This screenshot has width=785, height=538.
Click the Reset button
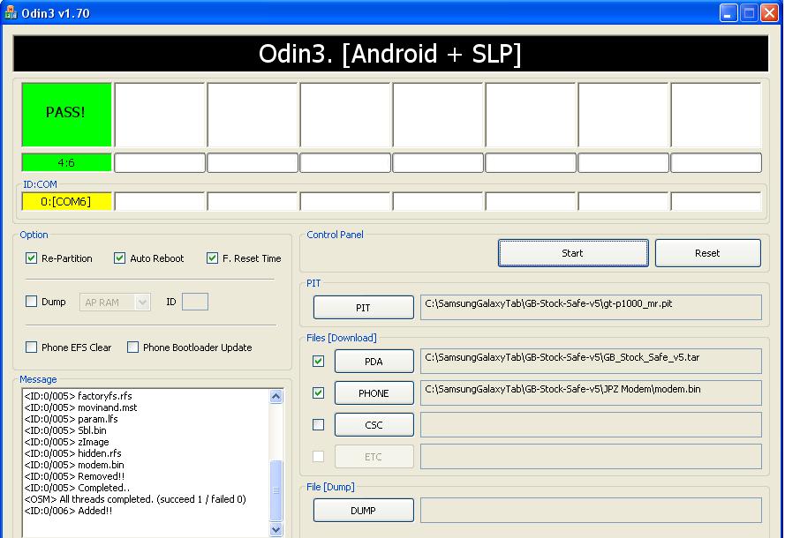point(708,253)
